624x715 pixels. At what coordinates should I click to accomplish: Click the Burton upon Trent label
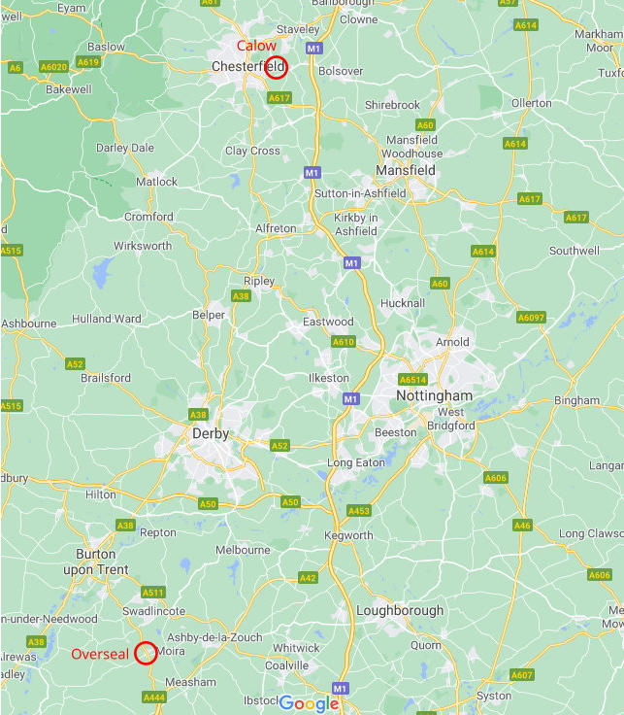pyautogui.click(x=96, y=562)
